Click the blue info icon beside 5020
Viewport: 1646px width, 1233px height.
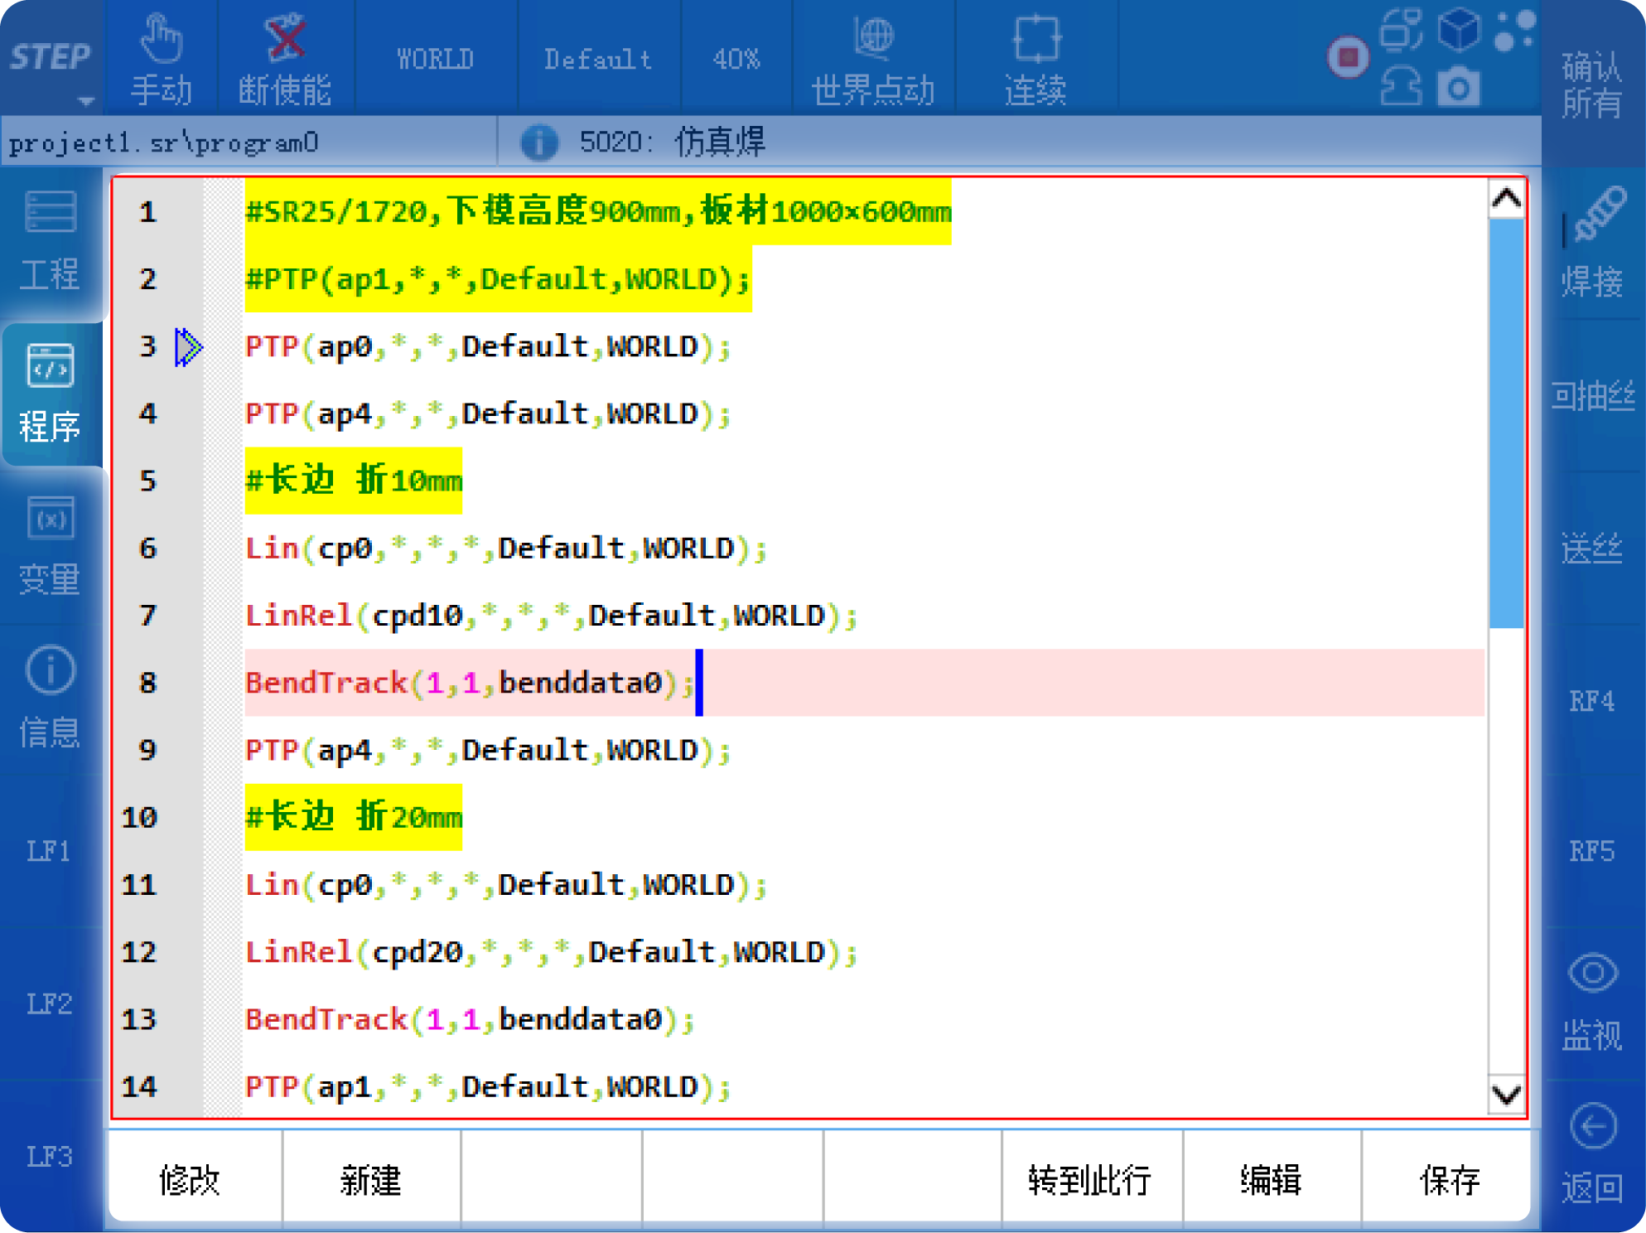(x=538, y=143)
